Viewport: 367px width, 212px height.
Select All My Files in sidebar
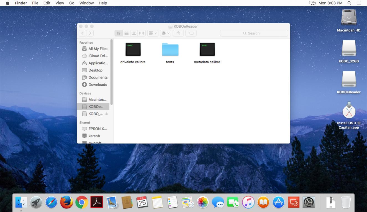click(x=94, y=49)
